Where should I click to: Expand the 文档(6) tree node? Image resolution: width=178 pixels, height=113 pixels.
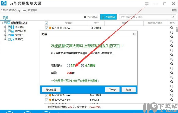point(5,35)
